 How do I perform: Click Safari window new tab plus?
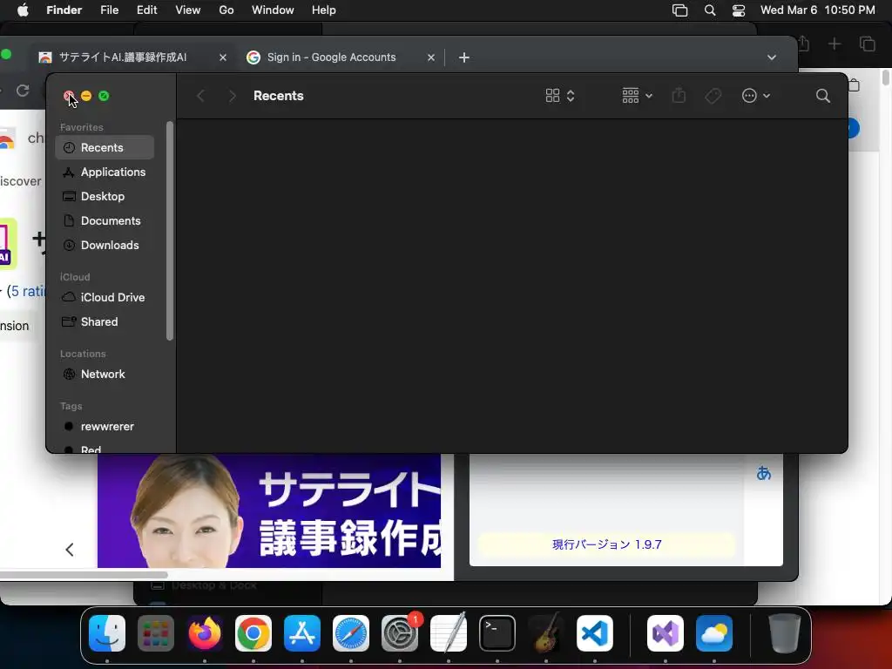tap(834, 44)
